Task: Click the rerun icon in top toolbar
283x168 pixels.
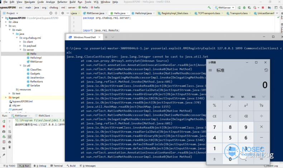Action: [x=239, y=7]
